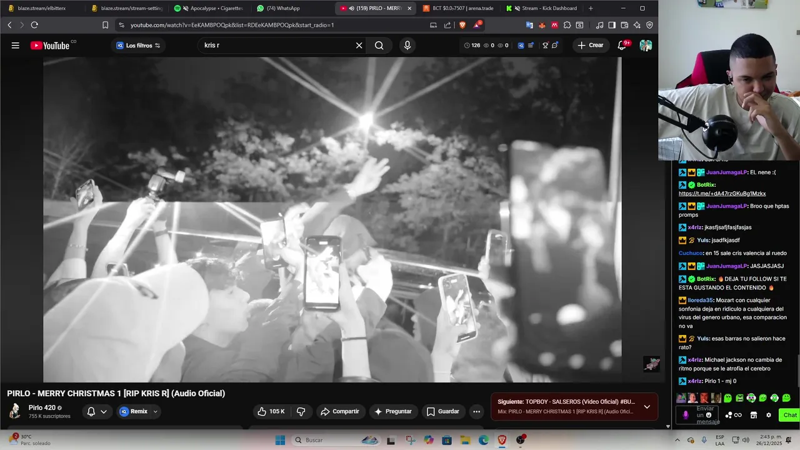Open the emoji picker smiley in chat
The image size is (800, 450).
click(709, 415)
